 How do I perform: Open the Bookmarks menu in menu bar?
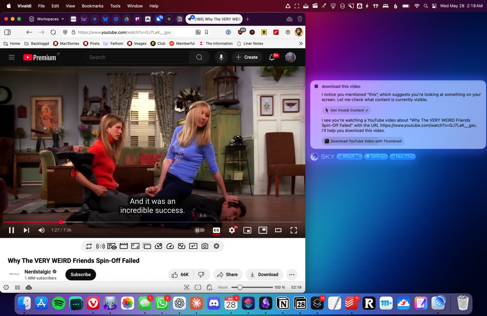click(x=93, y=6)
